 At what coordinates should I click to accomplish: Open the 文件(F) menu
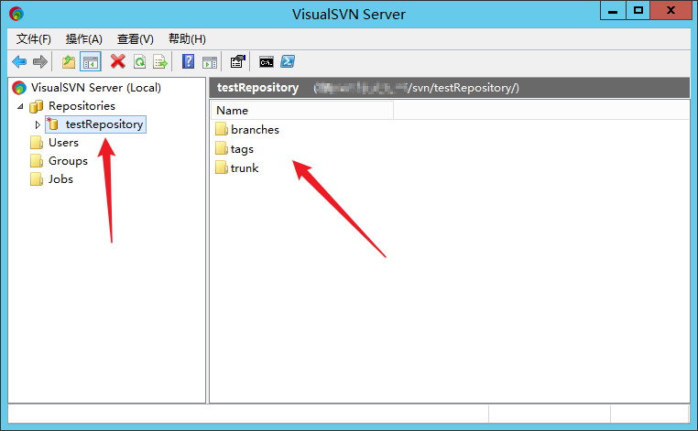point(34,39)
